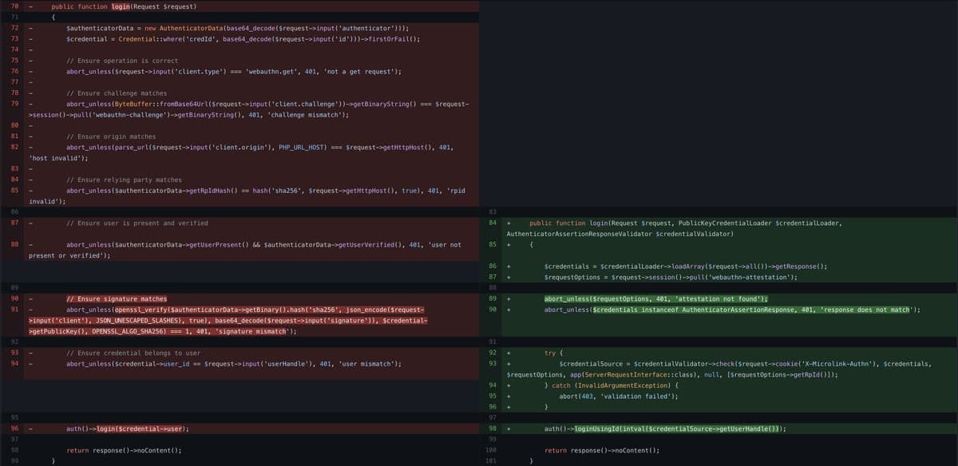Click the "// Ensure challenge matches" comment
This screenshot has width=958, height=466.
(x=117, y=93)
